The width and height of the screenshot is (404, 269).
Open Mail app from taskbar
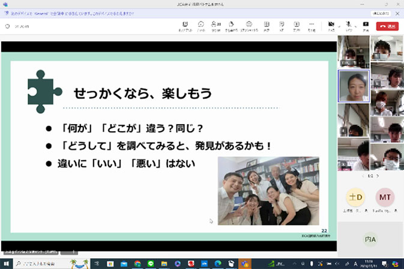coord(124,264)
